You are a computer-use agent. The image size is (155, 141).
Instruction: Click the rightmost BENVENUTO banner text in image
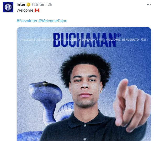(130, 40)
